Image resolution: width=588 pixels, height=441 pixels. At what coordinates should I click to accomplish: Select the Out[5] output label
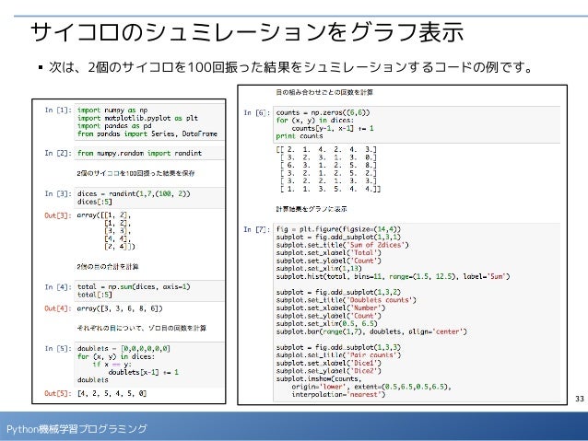tap(58, 393)
